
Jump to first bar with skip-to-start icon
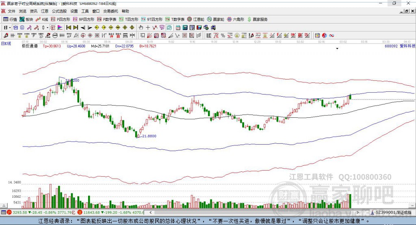[x=68, y=28]
